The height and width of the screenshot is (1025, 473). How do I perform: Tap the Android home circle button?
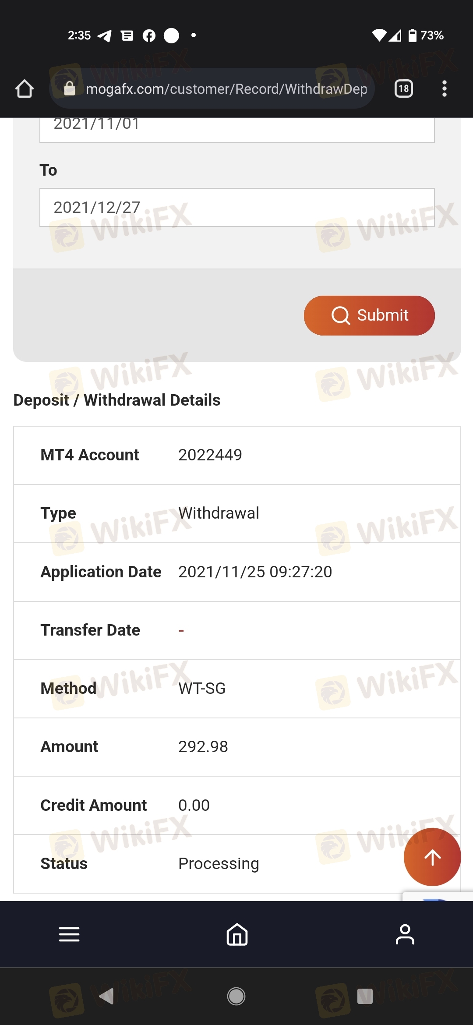point(236,996)
